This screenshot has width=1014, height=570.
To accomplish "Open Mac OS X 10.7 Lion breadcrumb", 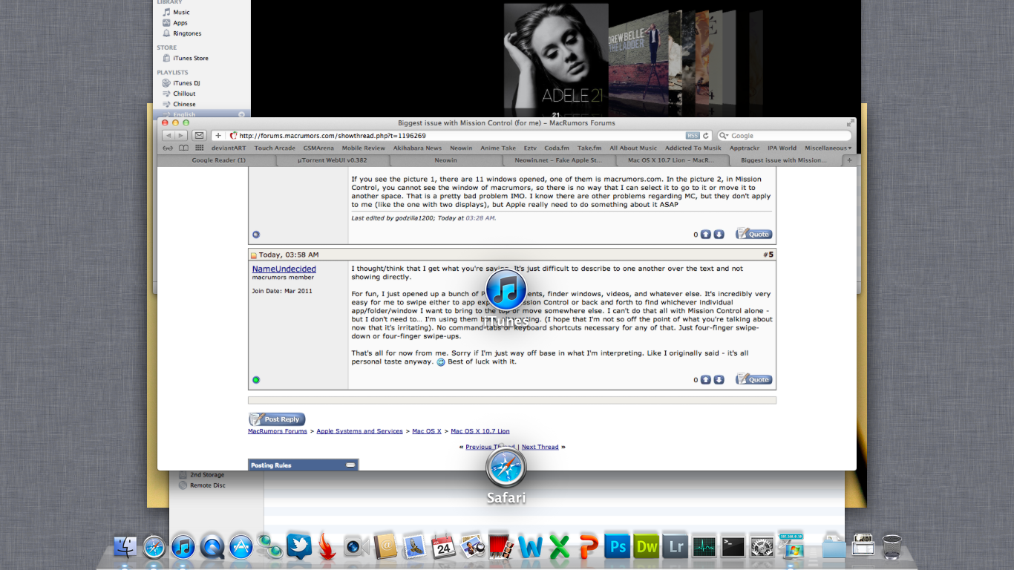I will 480,431.
